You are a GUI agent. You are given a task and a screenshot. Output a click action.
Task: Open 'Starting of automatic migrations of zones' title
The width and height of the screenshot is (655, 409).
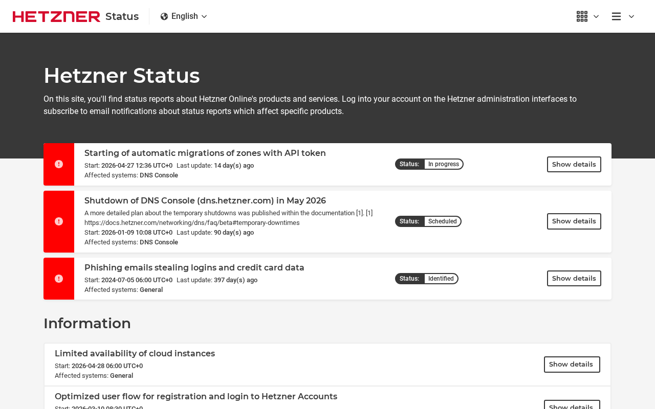pos(205,153)
